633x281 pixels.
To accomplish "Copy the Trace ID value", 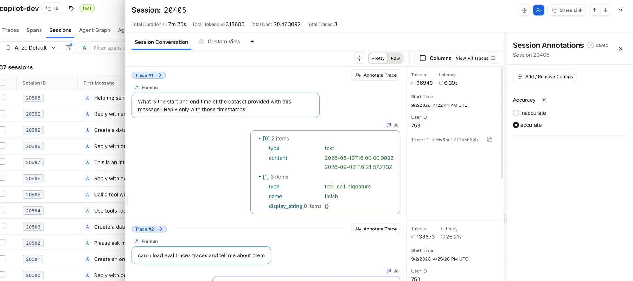I will coord(490,140).
